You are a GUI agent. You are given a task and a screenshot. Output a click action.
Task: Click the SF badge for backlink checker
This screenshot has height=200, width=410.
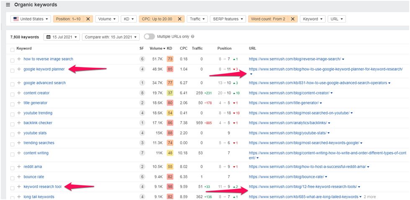[142, 123]
